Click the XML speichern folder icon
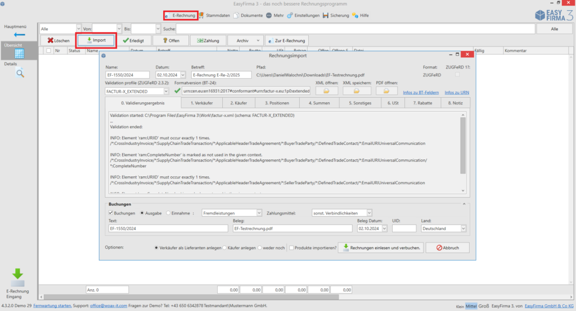The width and height of the screenshot is (576, 311). pyautogui.click(x=356, y=91)
